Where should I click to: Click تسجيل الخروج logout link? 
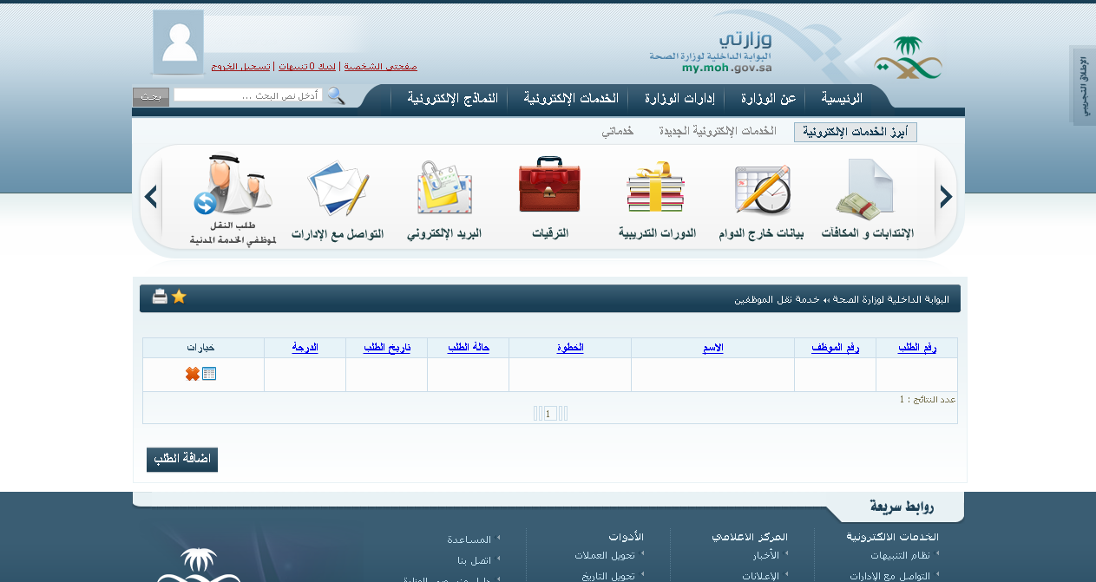(240, 66)
